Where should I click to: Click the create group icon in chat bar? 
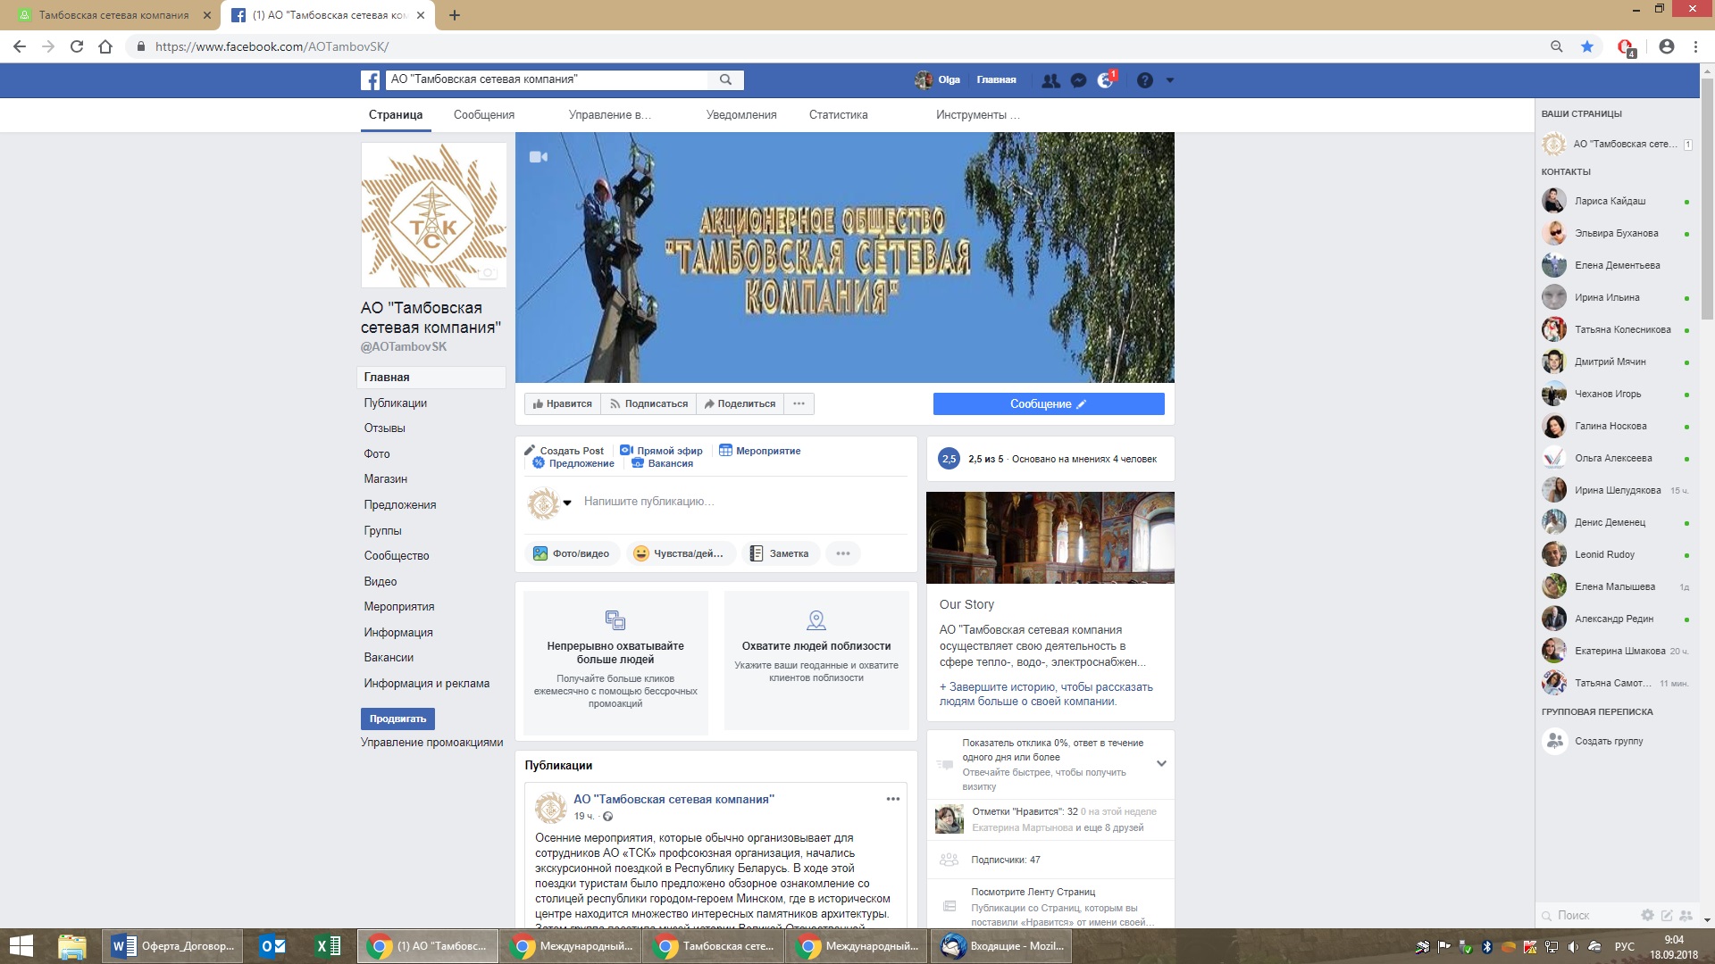[x=1686, y=915]
